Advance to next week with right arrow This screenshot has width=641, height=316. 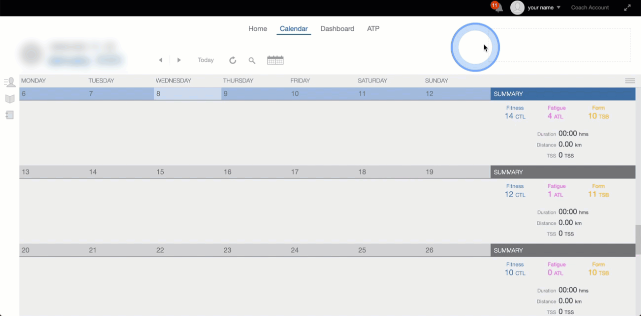[179, 60]
